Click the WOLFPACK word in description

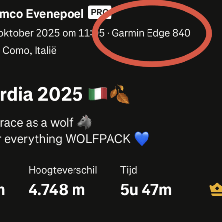click(98, 139)
